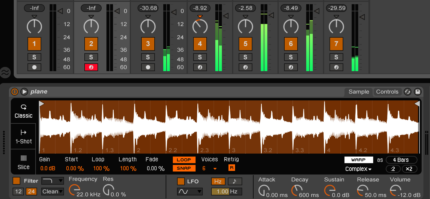Save the current Simpler preset
The height and width of the screenshot is (199, 430).
tap(418, 92)
